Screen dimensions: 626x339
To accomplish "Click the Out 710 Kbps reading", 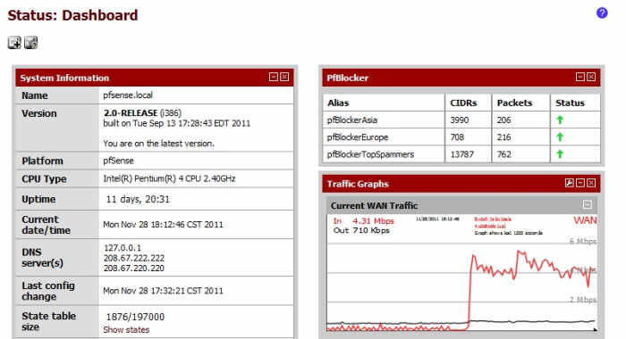I will [x=361, y=230].
